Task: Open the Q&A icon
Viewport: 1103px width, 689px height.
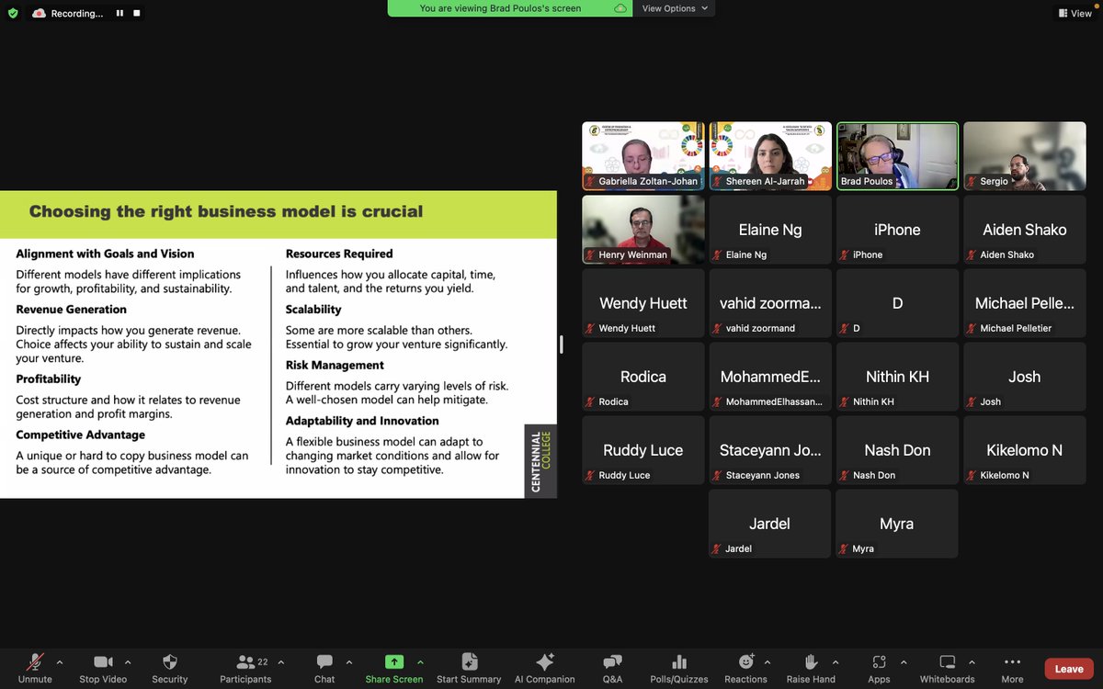Action: pyautogui.click(x=612, y=661)
